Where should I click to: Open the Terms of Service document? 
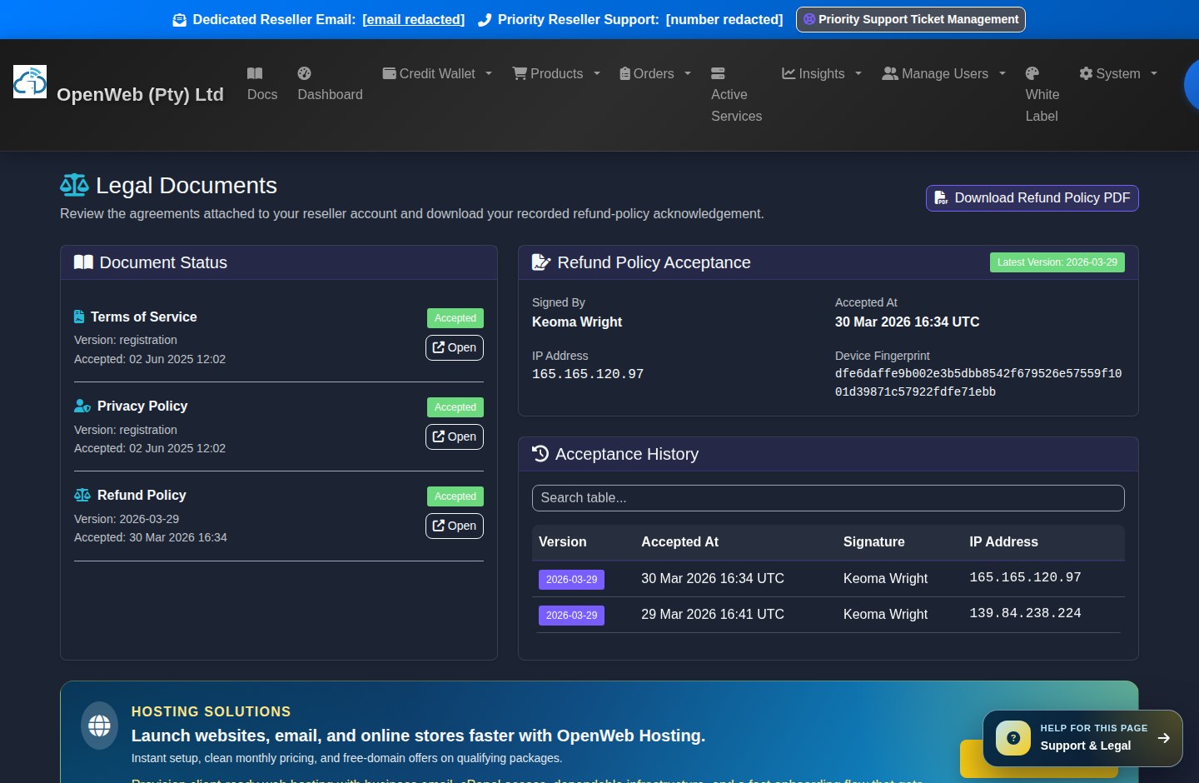coord(455,347)
